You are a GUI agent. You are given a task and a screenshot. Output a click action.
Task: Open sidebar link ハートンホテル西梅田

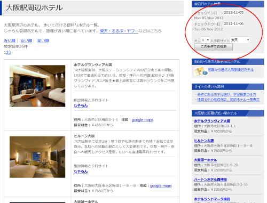tap(210, 180)
